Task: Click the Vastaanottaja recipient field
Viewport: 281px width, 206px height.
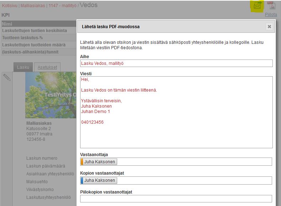Action: [176, 162]
